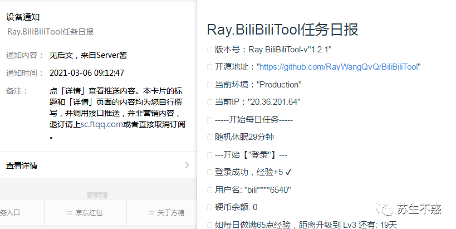Click the text 见后文，来自Server酱
456x229 pixels.
point(88,55)
